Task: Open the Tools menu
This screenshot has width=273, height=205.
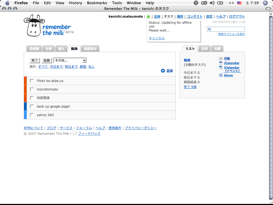Action: (x=117, y=3)
